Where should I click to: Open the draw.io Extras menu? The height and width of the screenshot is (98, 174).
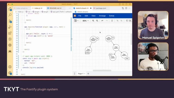pyautogui.click(x=112, y=16)
